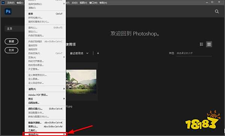
Task: Choose 搜索 Ctrl+F menu item
Action: click(x=45, y=14)
